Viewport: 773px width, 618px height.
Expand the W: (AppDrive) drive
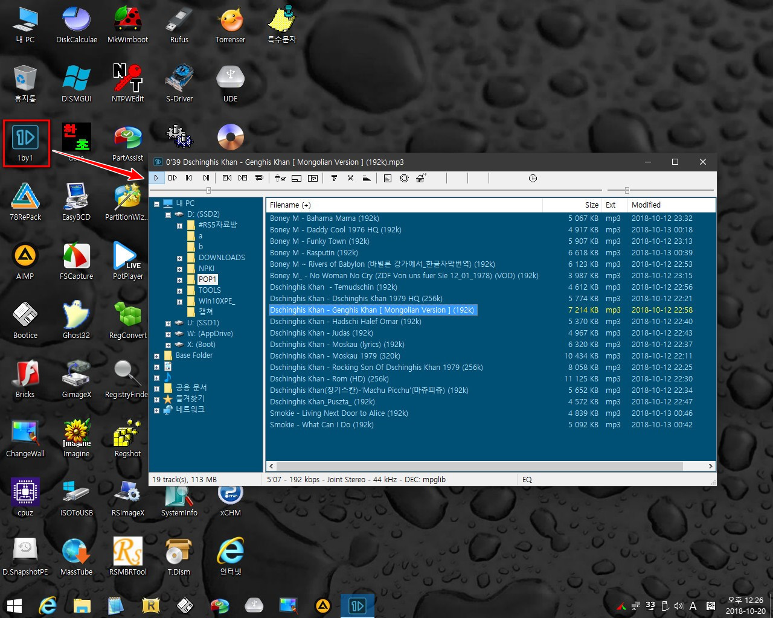pyautogui.click(x=168, y=334)
